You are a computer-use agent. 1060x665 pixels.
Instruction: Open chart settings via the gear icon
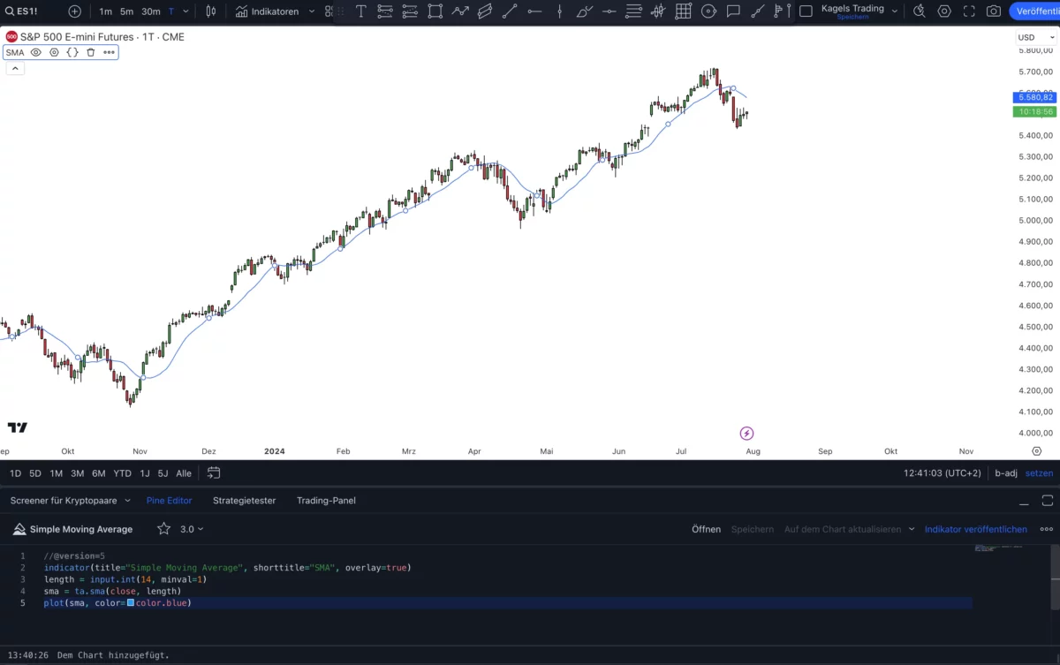pyautogui.click(x=944, y=11)
